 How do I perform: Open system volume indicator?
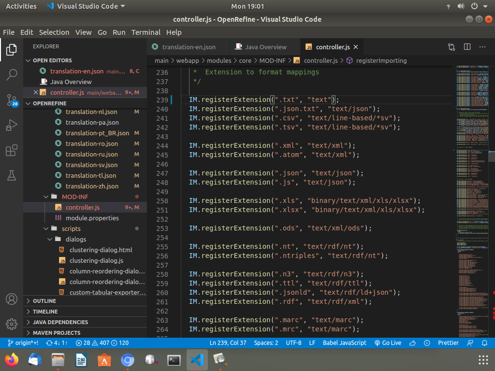coord(461,6)
